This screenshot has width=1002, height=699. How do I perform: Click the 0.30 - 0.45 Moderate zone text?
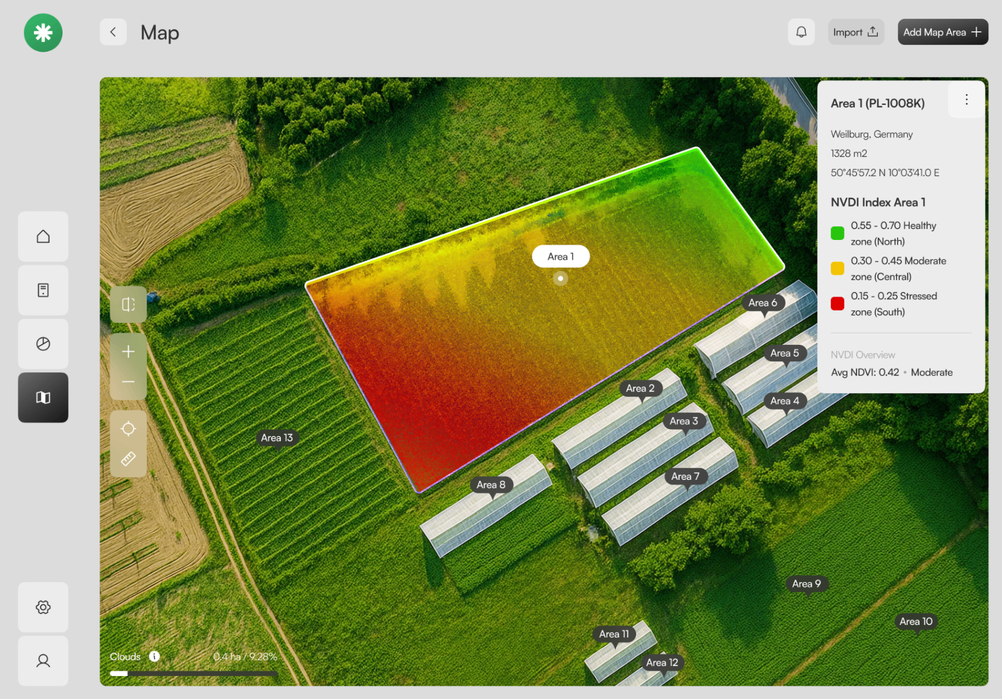898,269
